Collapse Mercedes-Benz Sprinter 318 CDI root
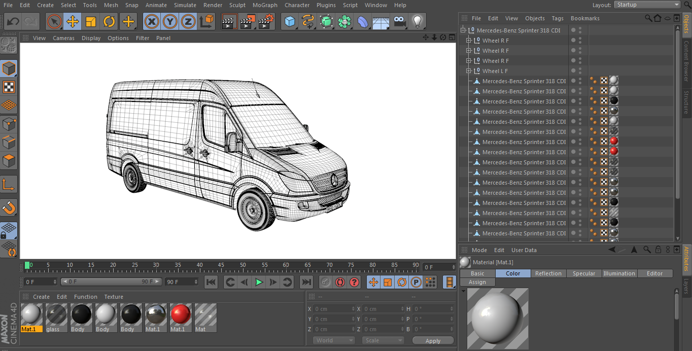This screenshot has height=351, width=692. pyautogui.click(x=463, y=30)
